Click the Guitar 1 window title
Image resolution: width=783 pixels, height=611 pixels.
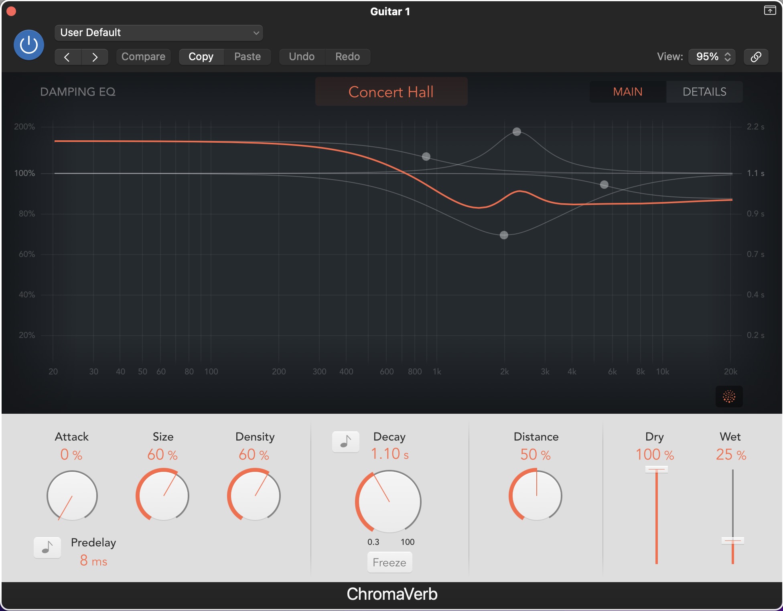click(390, 11)
